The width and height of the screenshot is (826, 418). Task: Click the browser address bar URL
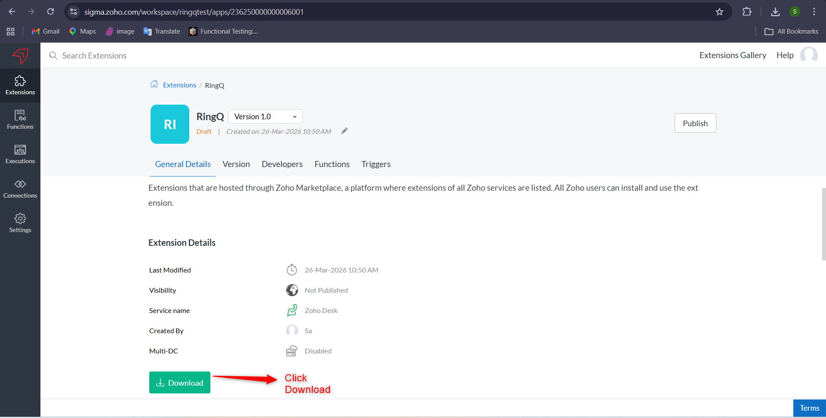pos(194,12)
